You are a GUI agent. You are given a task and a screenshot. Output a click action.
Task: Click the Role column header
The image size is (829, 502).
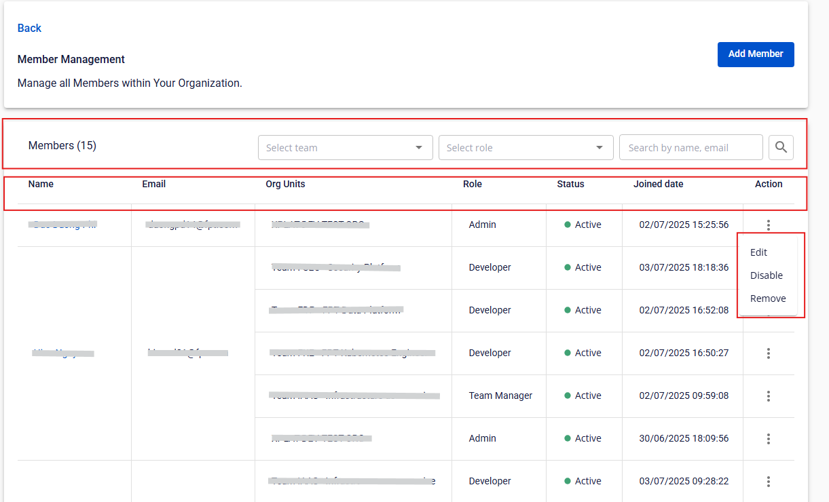click(472, 184)
